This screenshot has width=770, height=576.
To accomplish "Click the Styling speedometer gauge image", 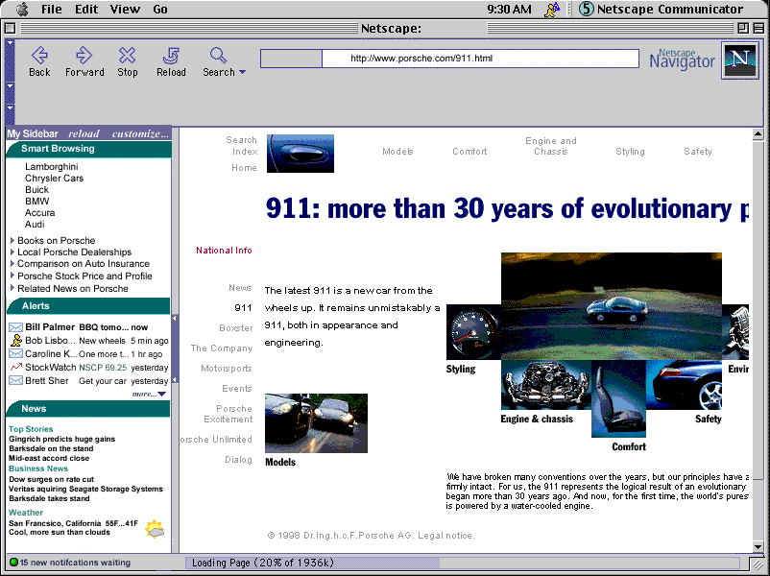I will [x=473, y=332].
